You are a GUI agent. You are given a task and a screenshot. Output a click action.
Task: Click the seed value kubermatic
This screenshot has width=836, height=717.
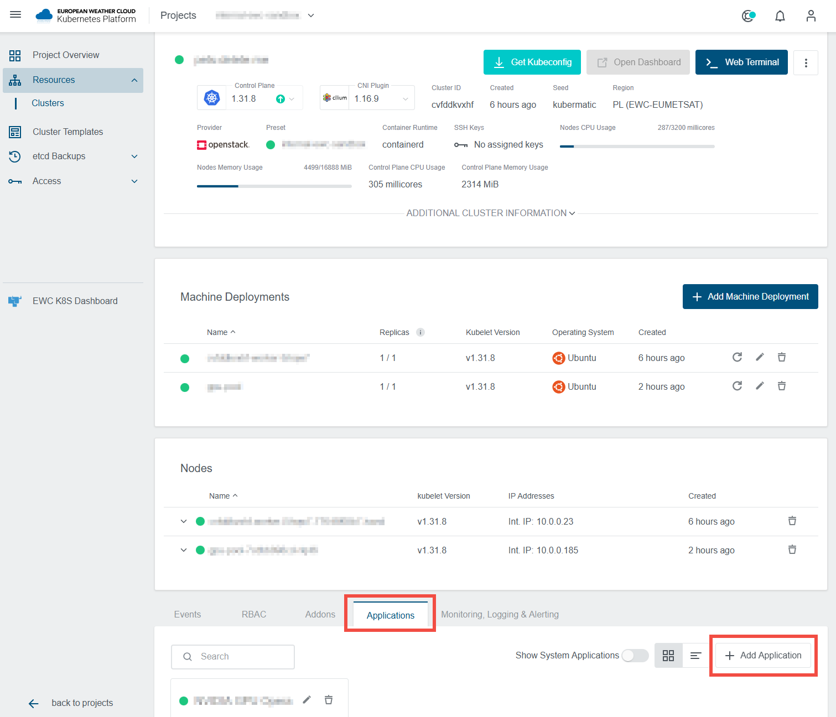pyautogui.click(x=574, y=105)
